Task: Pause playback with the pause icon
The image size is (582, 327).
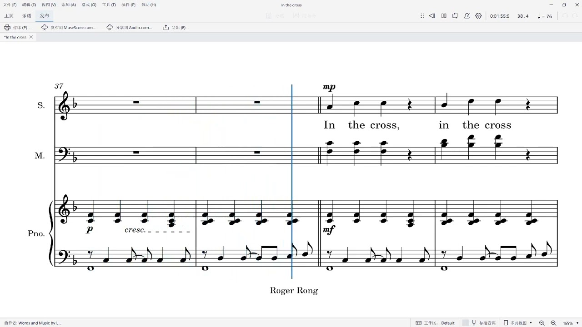Action: (x=444, y=16)
